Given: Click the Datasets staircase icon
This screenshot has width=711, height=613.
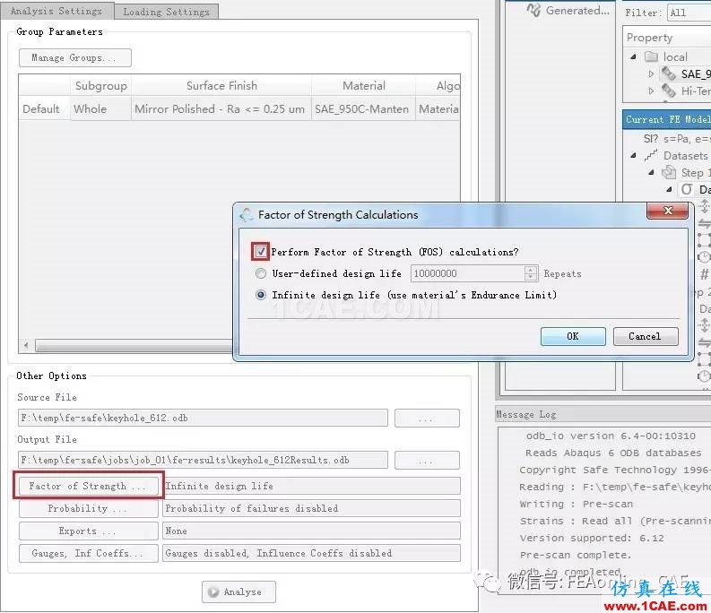Looking at the screenshot, I should click(x=651, y=156).
